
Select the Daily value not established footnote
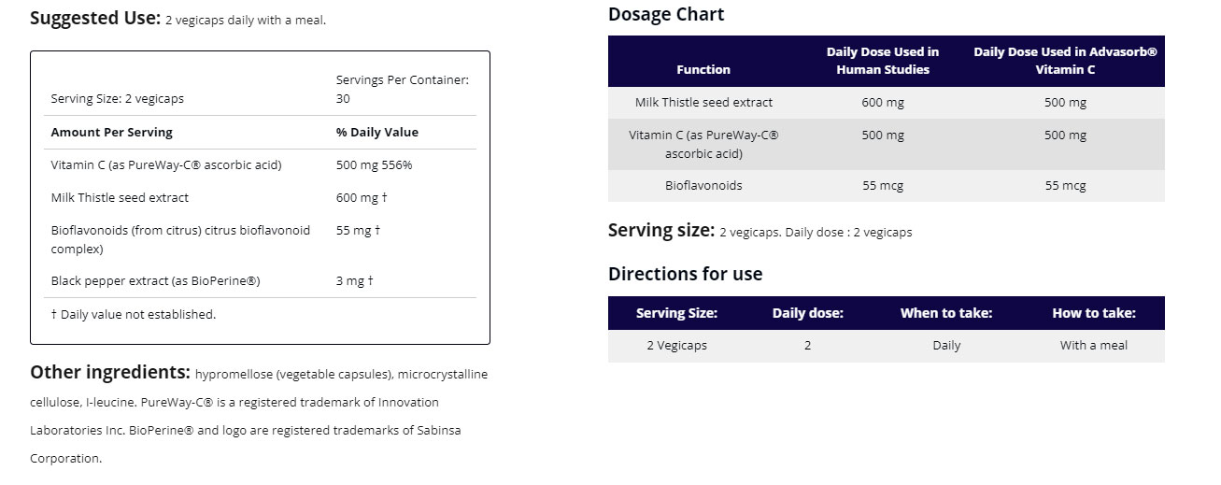coord(133,314)
